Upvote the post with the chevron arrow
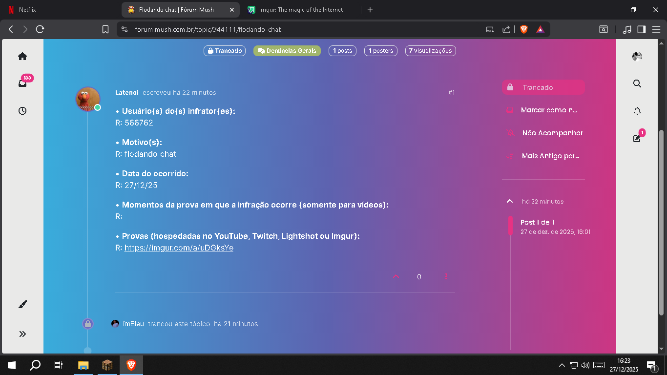The image size is (667, 375). (396, 276)
